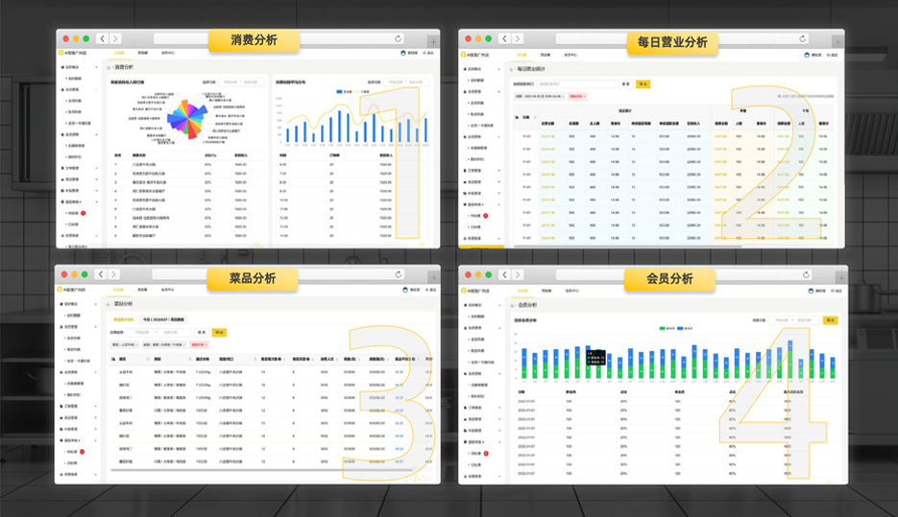Click the red notification badge in the 消费分析 sidebar

pos(84,213)
